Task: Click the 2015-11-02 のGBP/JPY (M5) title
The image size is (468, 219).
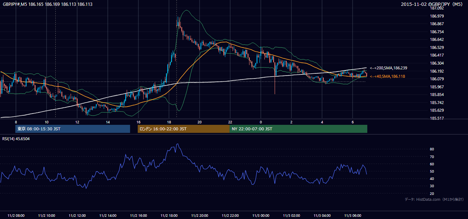Action: coord(432,4)
